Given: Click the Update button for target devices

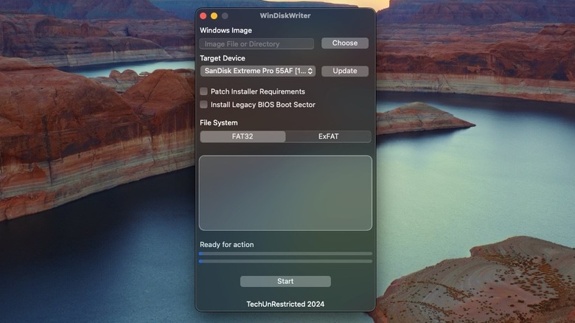Looking at the screenshot, I should [x=345, y=71].
